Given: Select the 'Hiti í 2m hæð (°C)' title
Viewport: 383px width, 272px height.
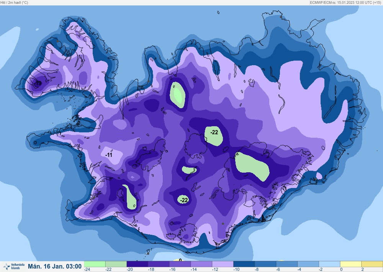Looking at the screenshot, I should [14, 2].
